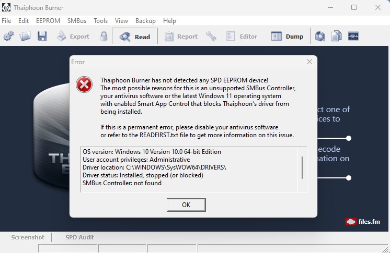
Task: Click the disk magnifier search icon
Action: [x=320, y=36]
